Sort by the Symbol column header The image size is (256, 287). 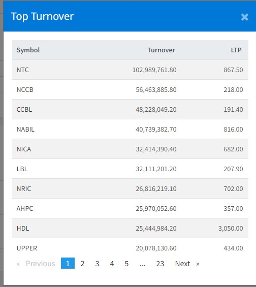pos(28,50)
